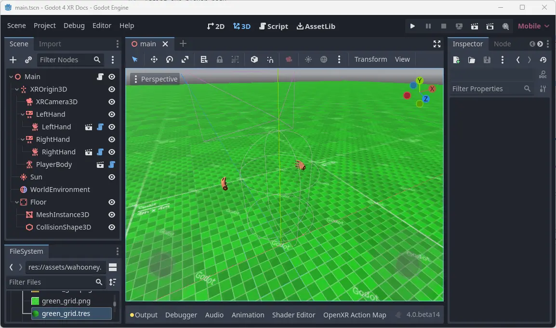Image resolution: width=556 pixels, height=328 pixels.
Task: Lock the selected node using the padlock icon
Action: tap(219, 59)
